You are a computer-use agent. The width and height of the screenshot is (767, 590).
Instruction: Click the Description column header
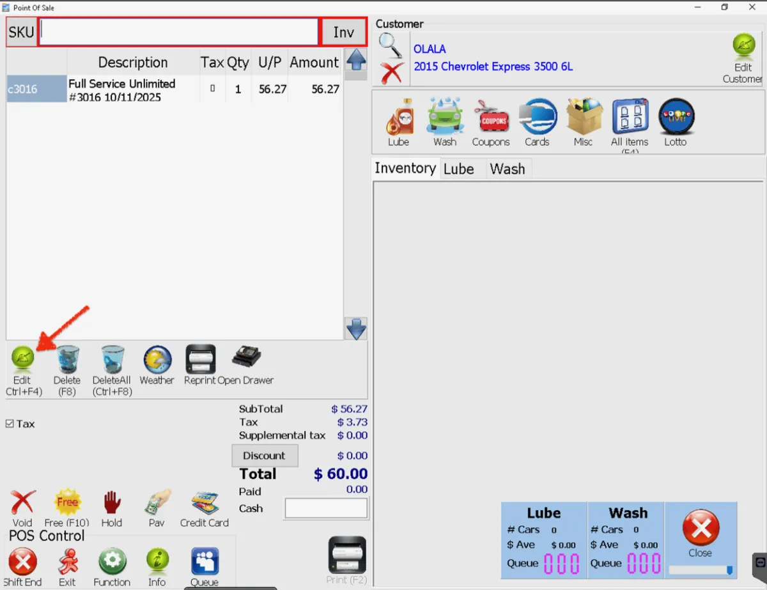pos(133,62)
